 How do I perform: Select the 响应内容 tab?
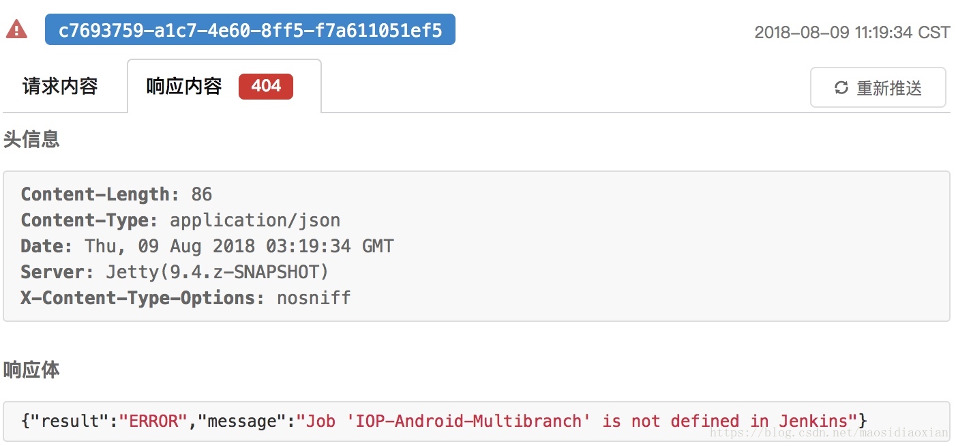[x=184, y=87]
